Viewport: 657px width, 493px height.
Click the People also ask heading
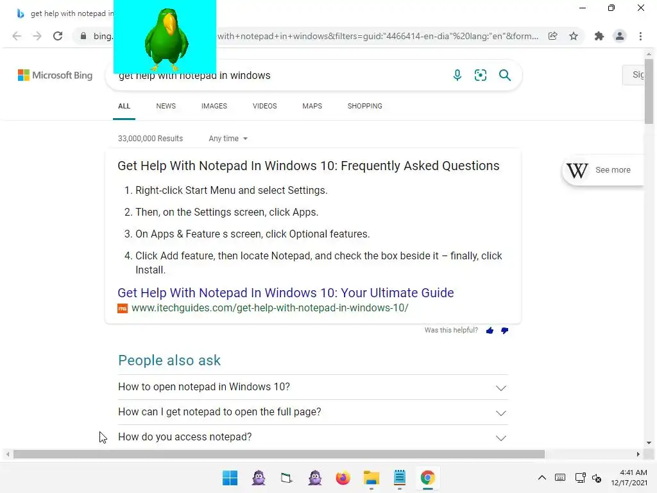(169, 361)
